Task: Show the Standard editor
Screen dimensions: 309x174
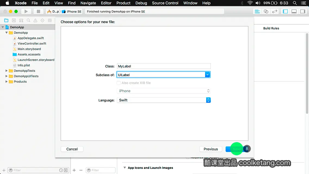Action: click(x=257, y=11)
